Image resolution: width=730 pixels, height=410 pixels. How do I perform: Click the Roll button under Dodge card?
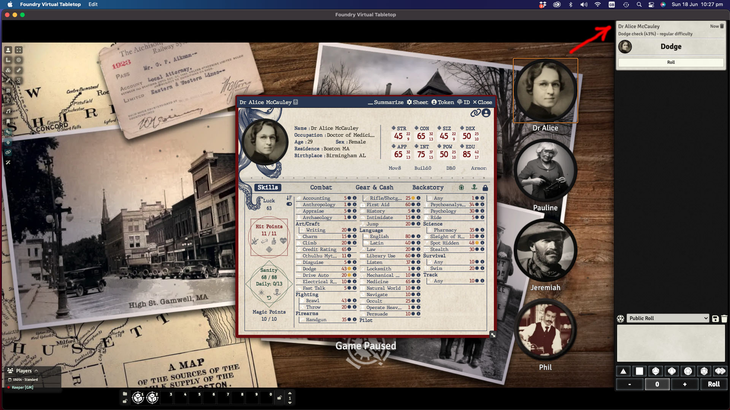[671, 62]
